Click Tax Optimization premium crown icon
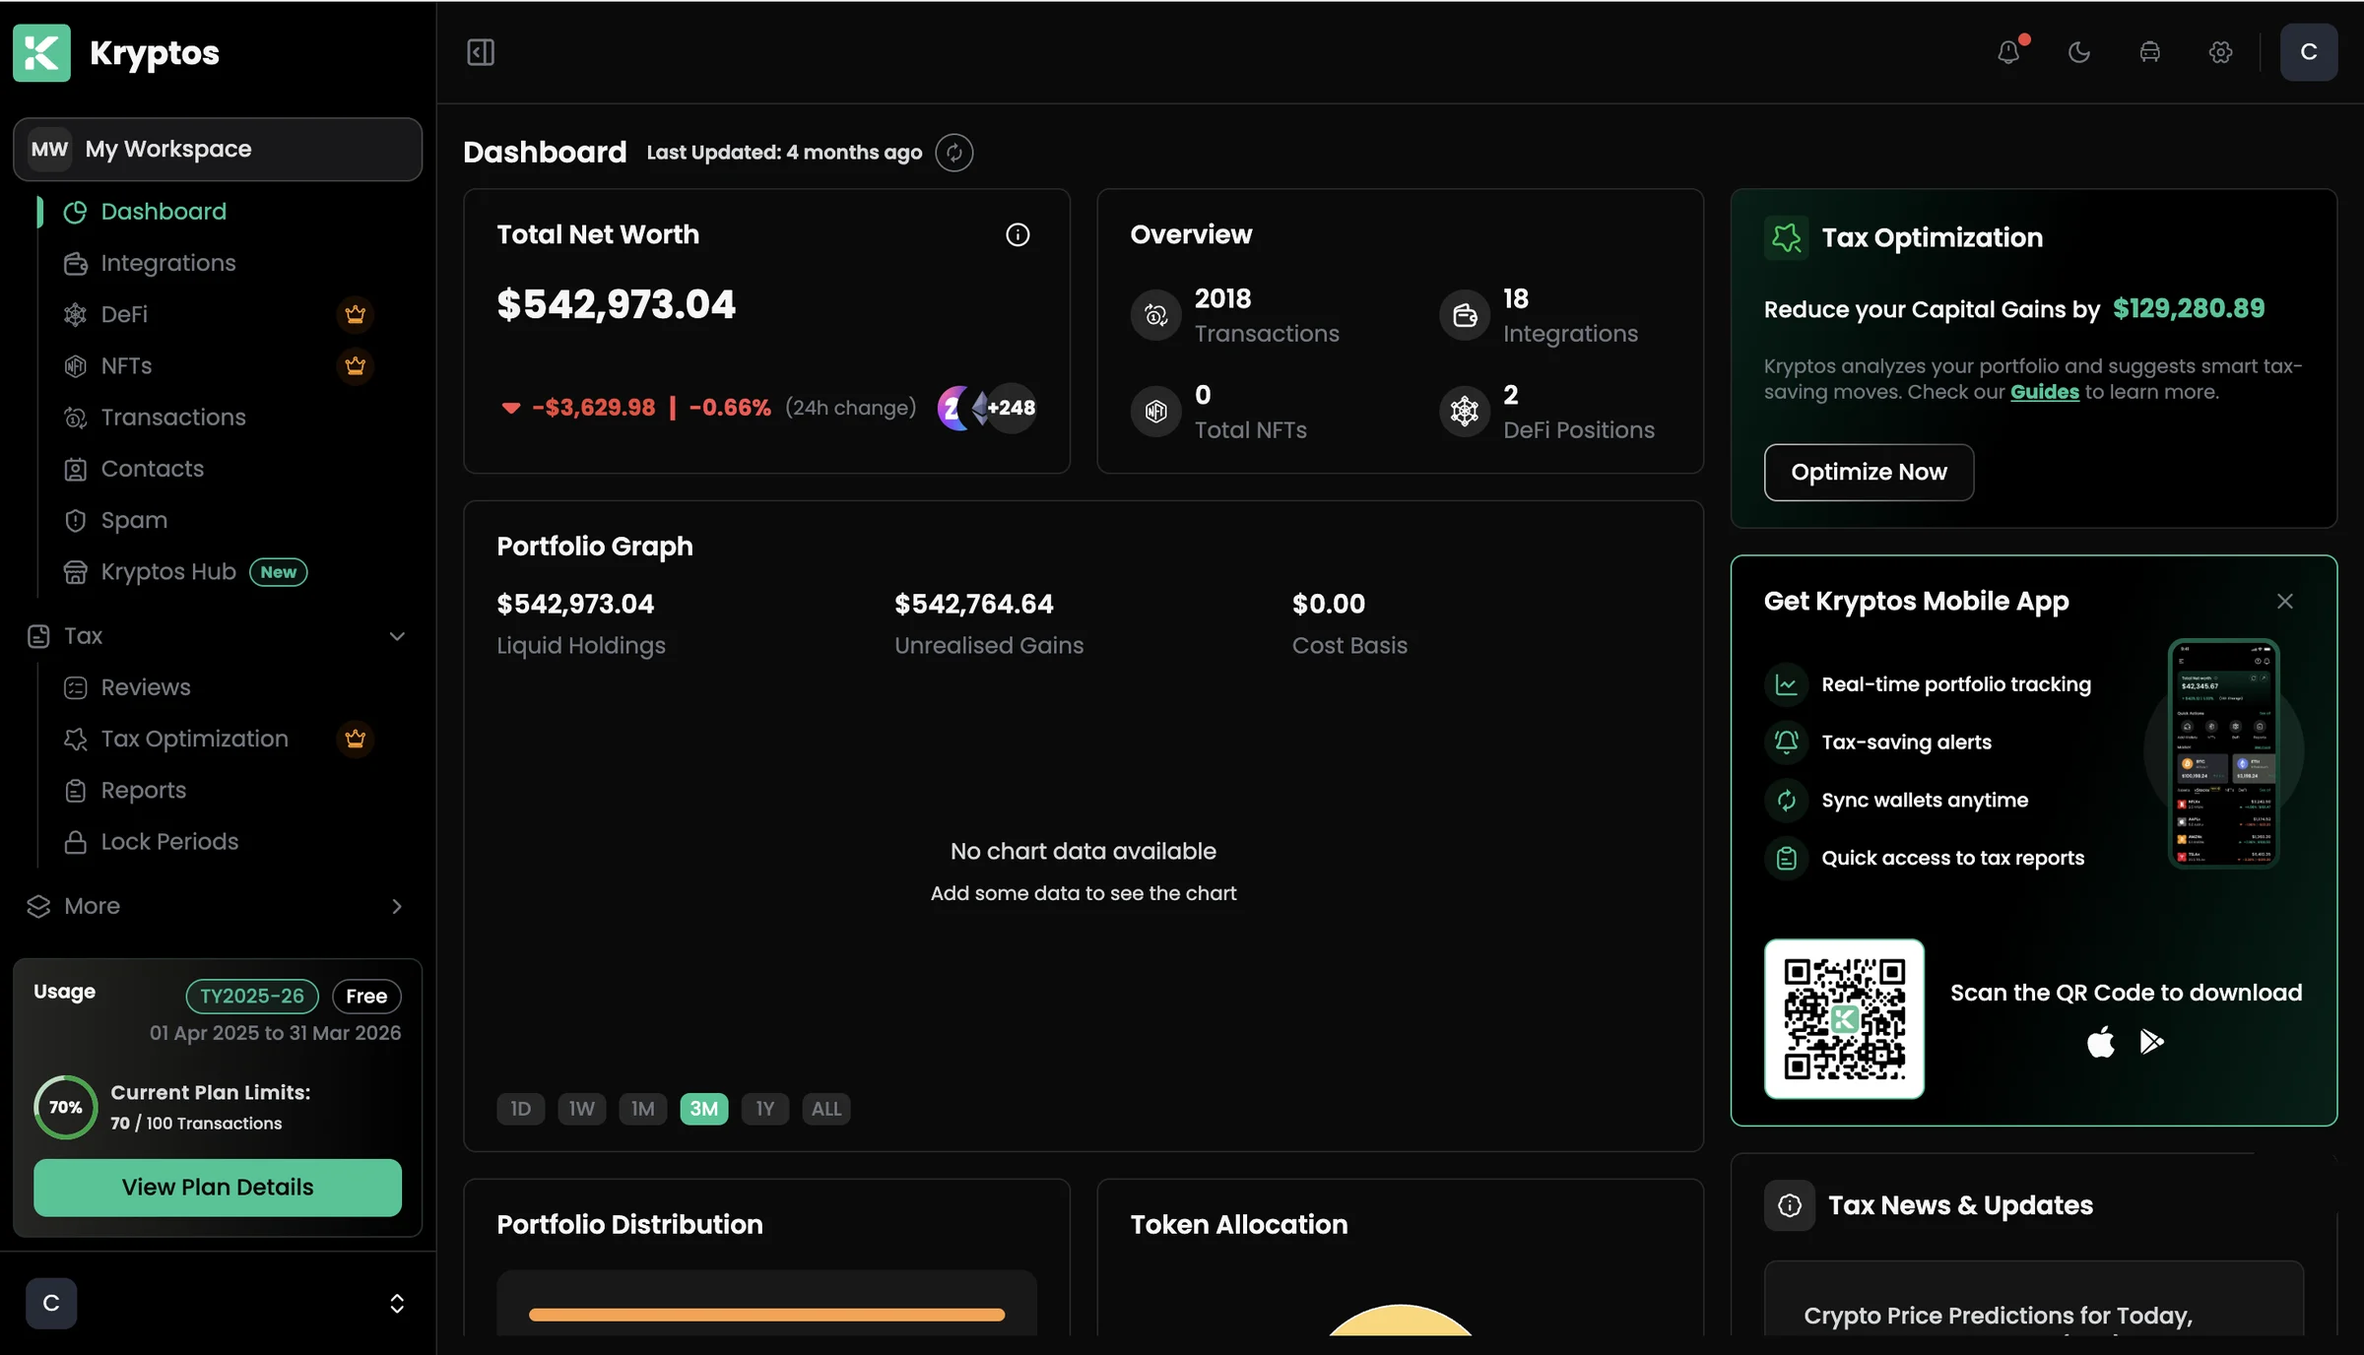The width and height of the screenshot is (2364, 1355). (x=356, y=739)
